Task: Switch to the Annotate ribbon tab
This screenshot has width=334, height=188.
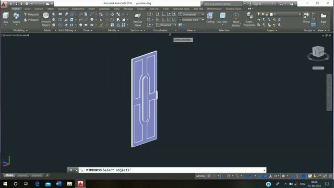Action: (104, 9)
